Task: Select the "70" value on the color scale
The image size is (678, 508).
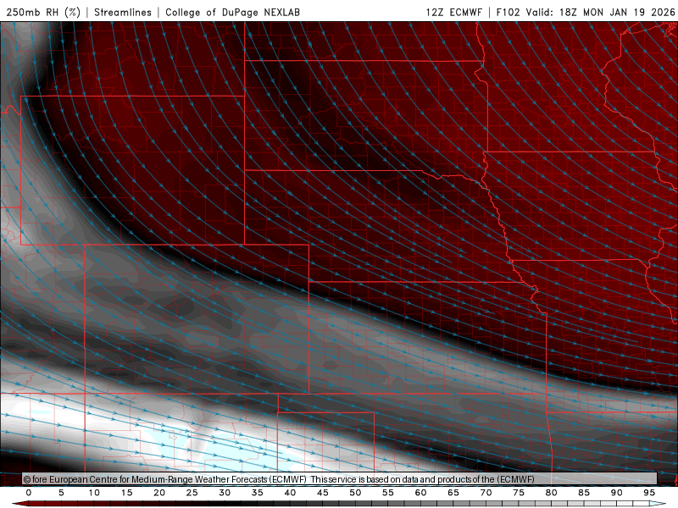Action: coord(486,493)
